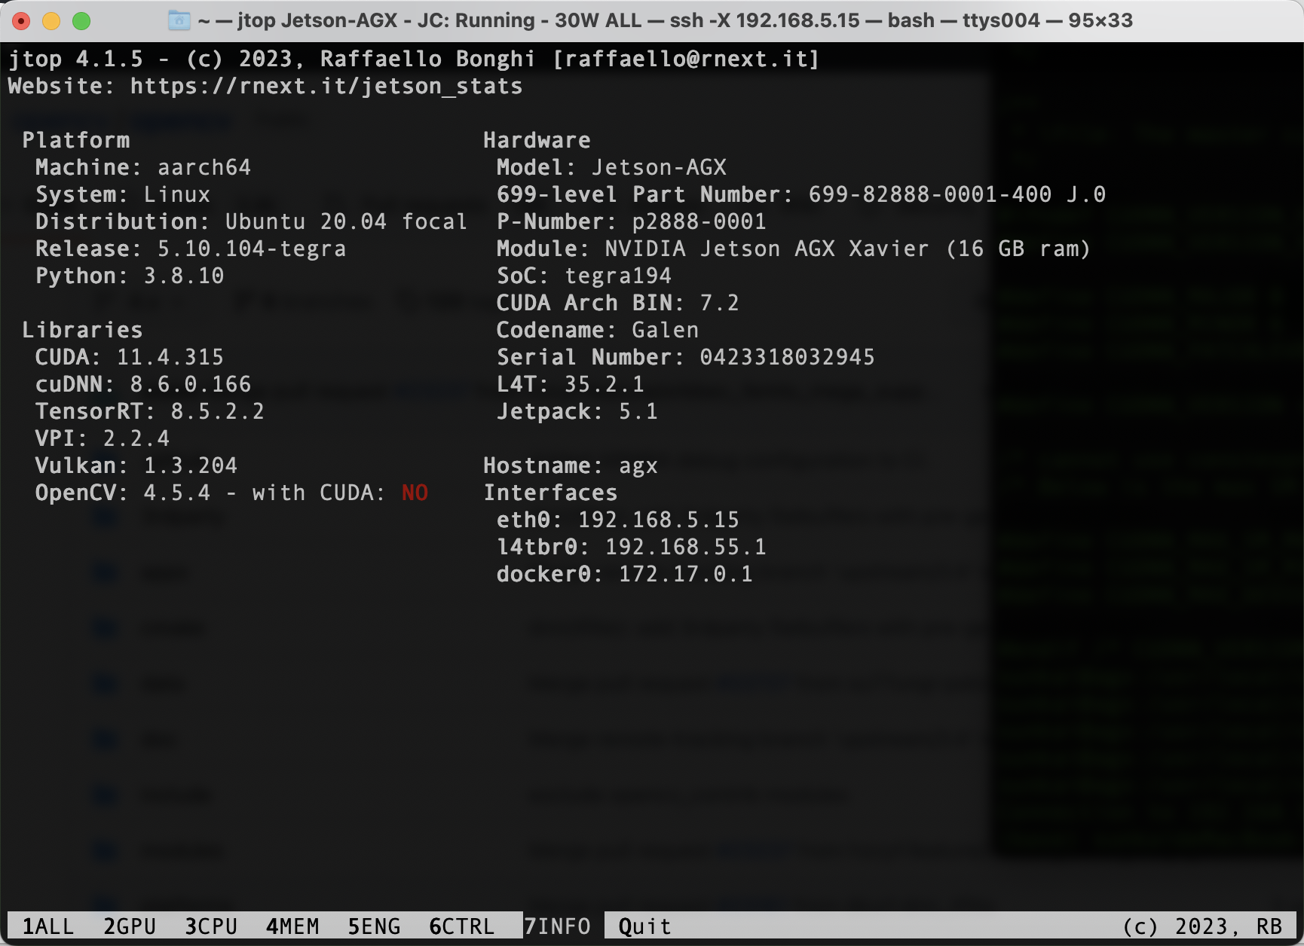1304x946 pixels.
Task: Open the 3CPU tab
Action: [211, 926]
